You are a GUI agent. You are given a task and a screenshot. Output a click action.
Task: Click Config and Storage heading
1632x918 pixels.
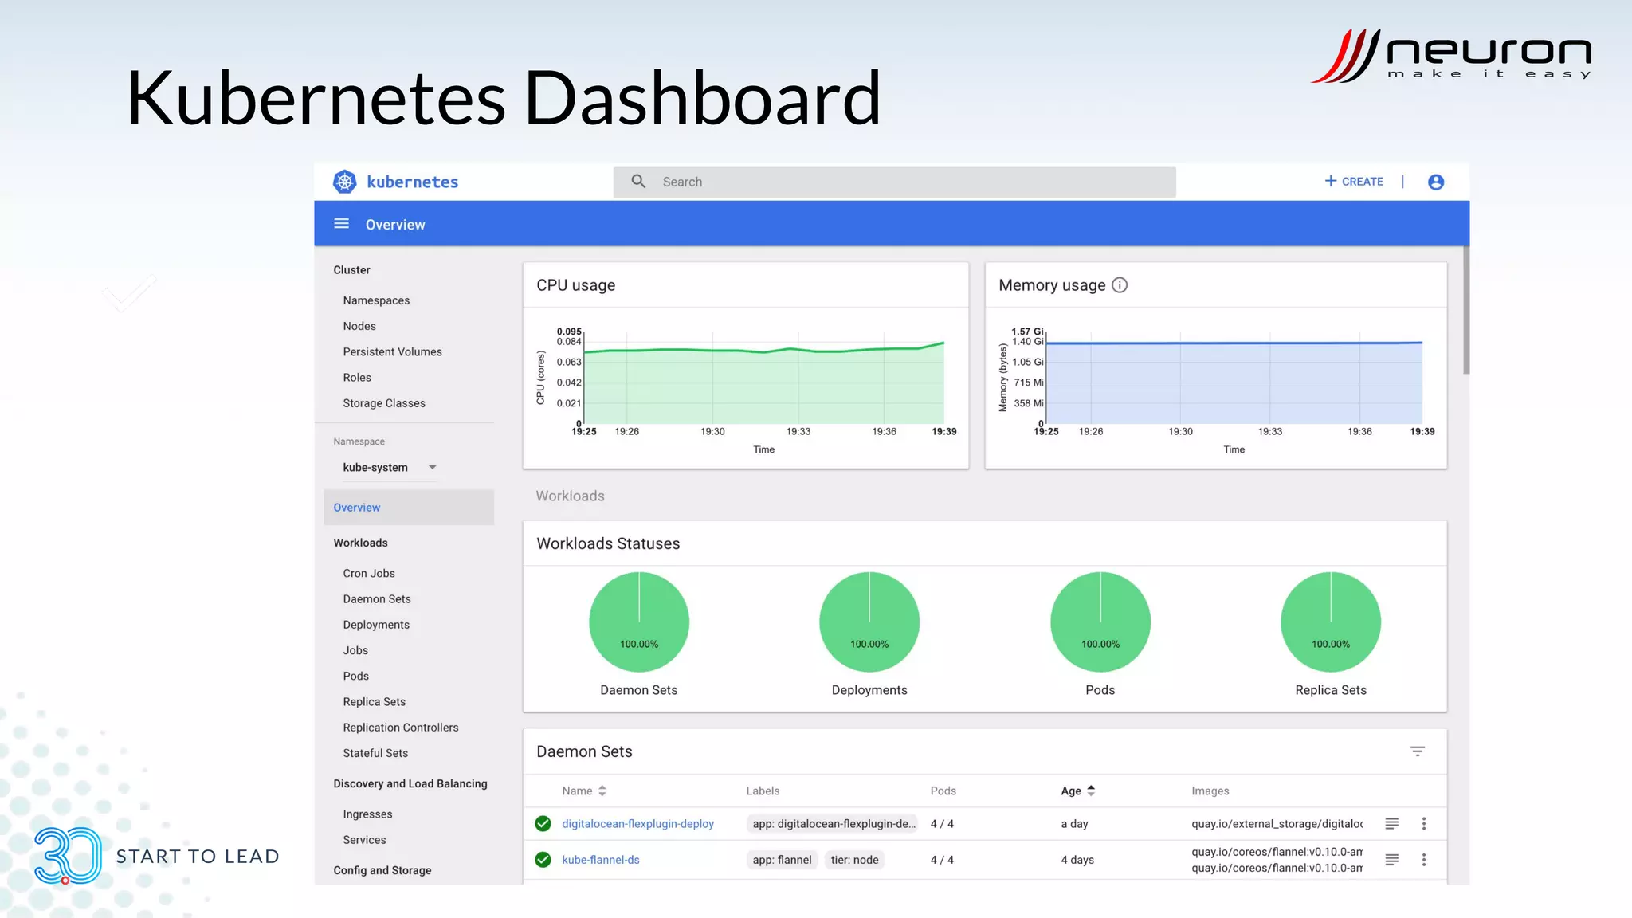382,870
